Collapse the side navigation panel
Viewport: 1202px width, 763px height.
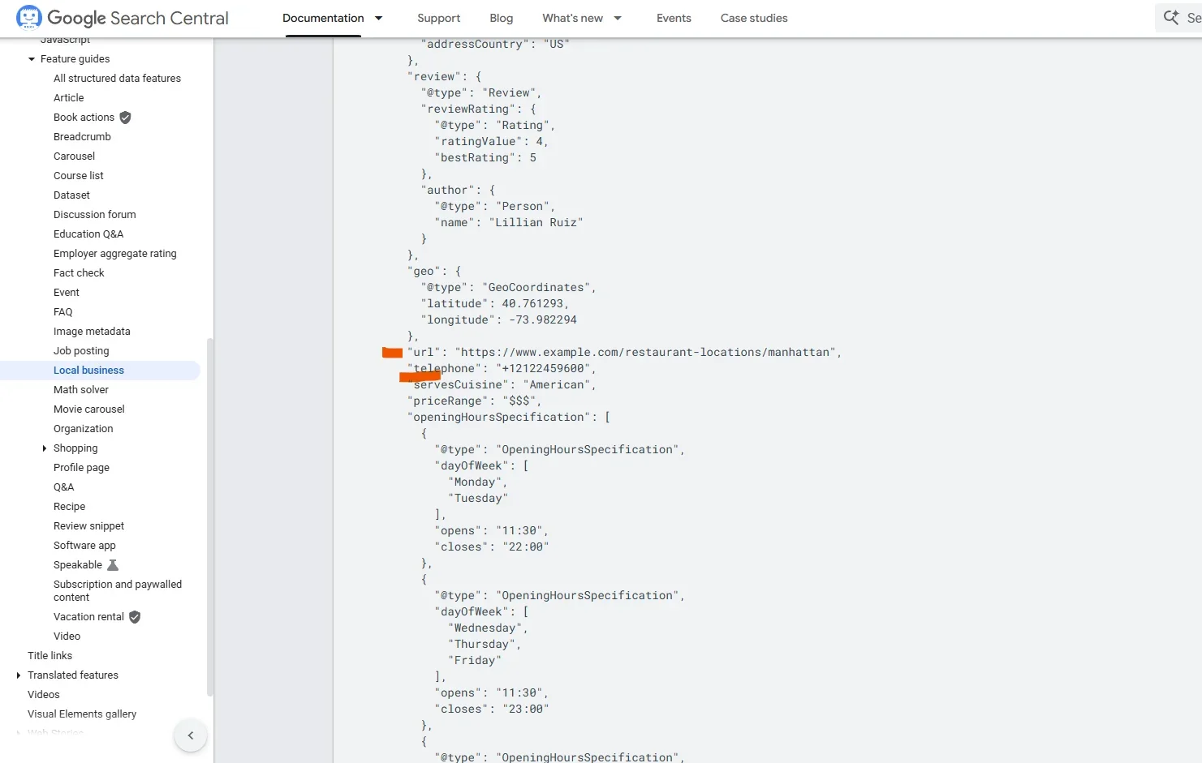(191, 735)
